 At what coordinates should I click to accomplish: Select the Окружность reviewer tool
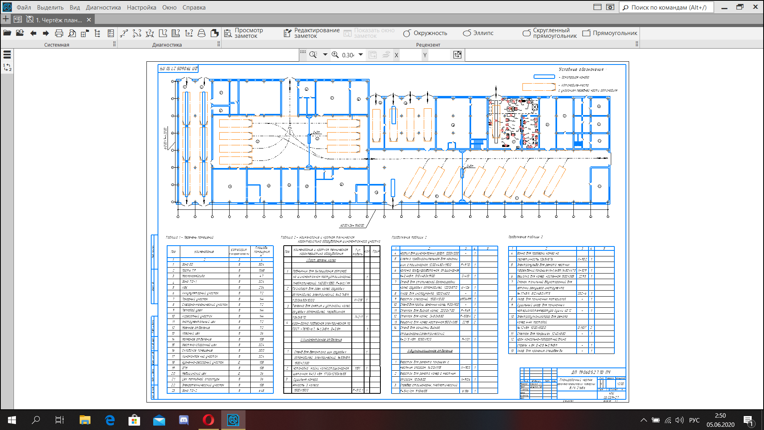pyautogui.click(x=425, y=33)
